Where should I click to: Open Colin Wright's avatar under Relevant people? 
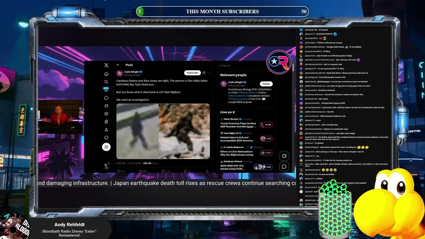click(x=223, y=84)
